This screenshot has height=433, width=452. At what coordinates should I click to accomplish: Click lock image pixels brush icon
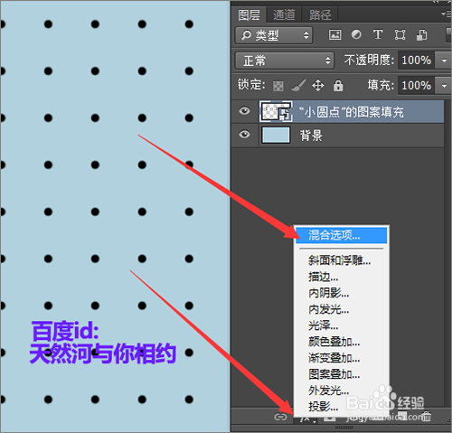coord(298,86)
